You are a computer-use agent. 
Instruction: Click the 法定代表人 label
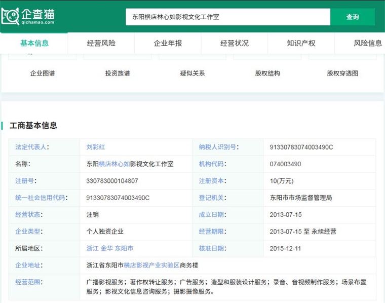point(32,147)
